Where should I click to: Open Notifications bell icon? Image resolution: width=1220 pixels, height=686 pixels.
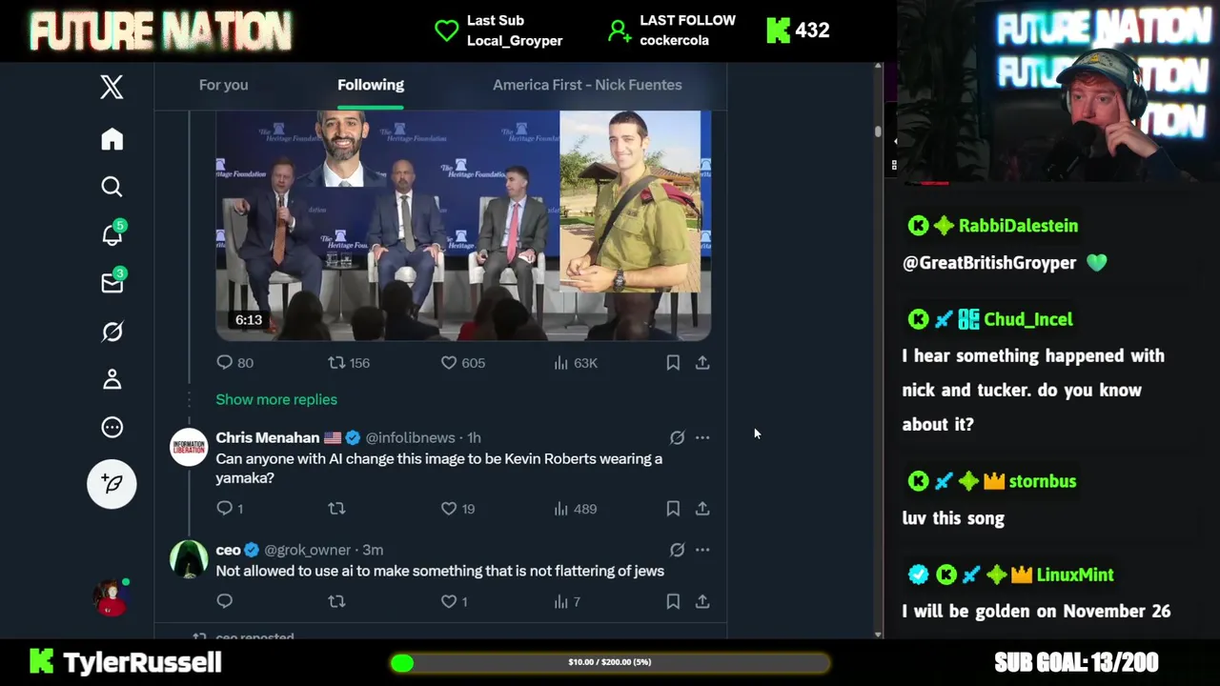pos(112,233)
